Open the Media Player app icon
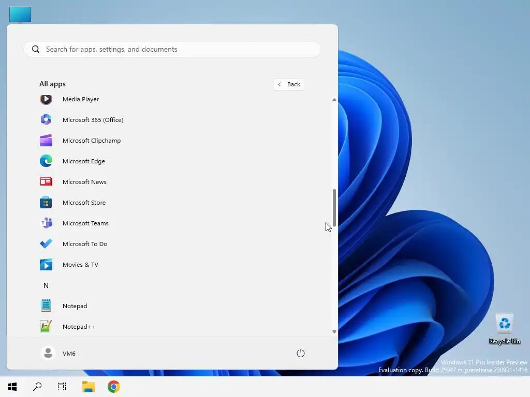530x397 pixels. point(46,99)
